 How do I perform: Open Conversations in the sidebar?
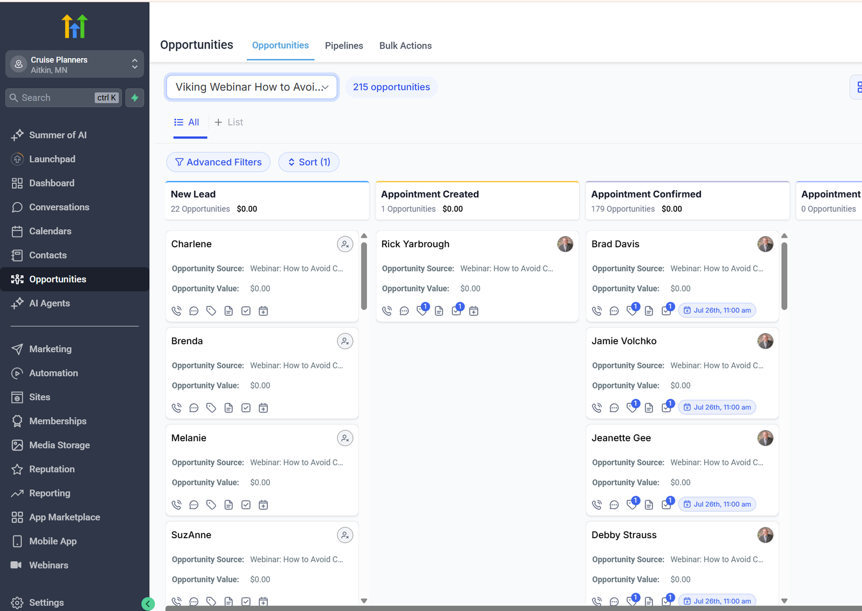[75, 207]
